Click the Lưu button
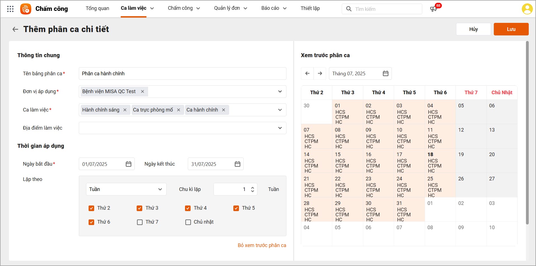This screenshot has height=266, width=536. 511,29
